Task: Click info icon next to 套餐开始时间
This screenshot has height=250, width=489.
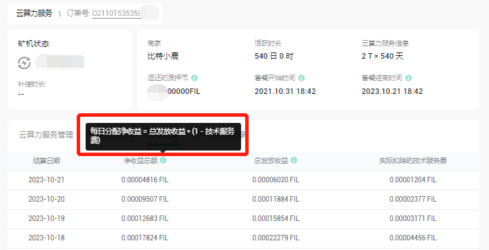Action: coord(301,77)
